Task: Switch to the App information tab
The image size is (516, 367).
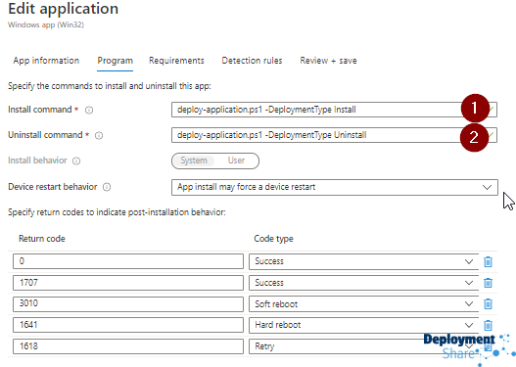Action: 46,61
